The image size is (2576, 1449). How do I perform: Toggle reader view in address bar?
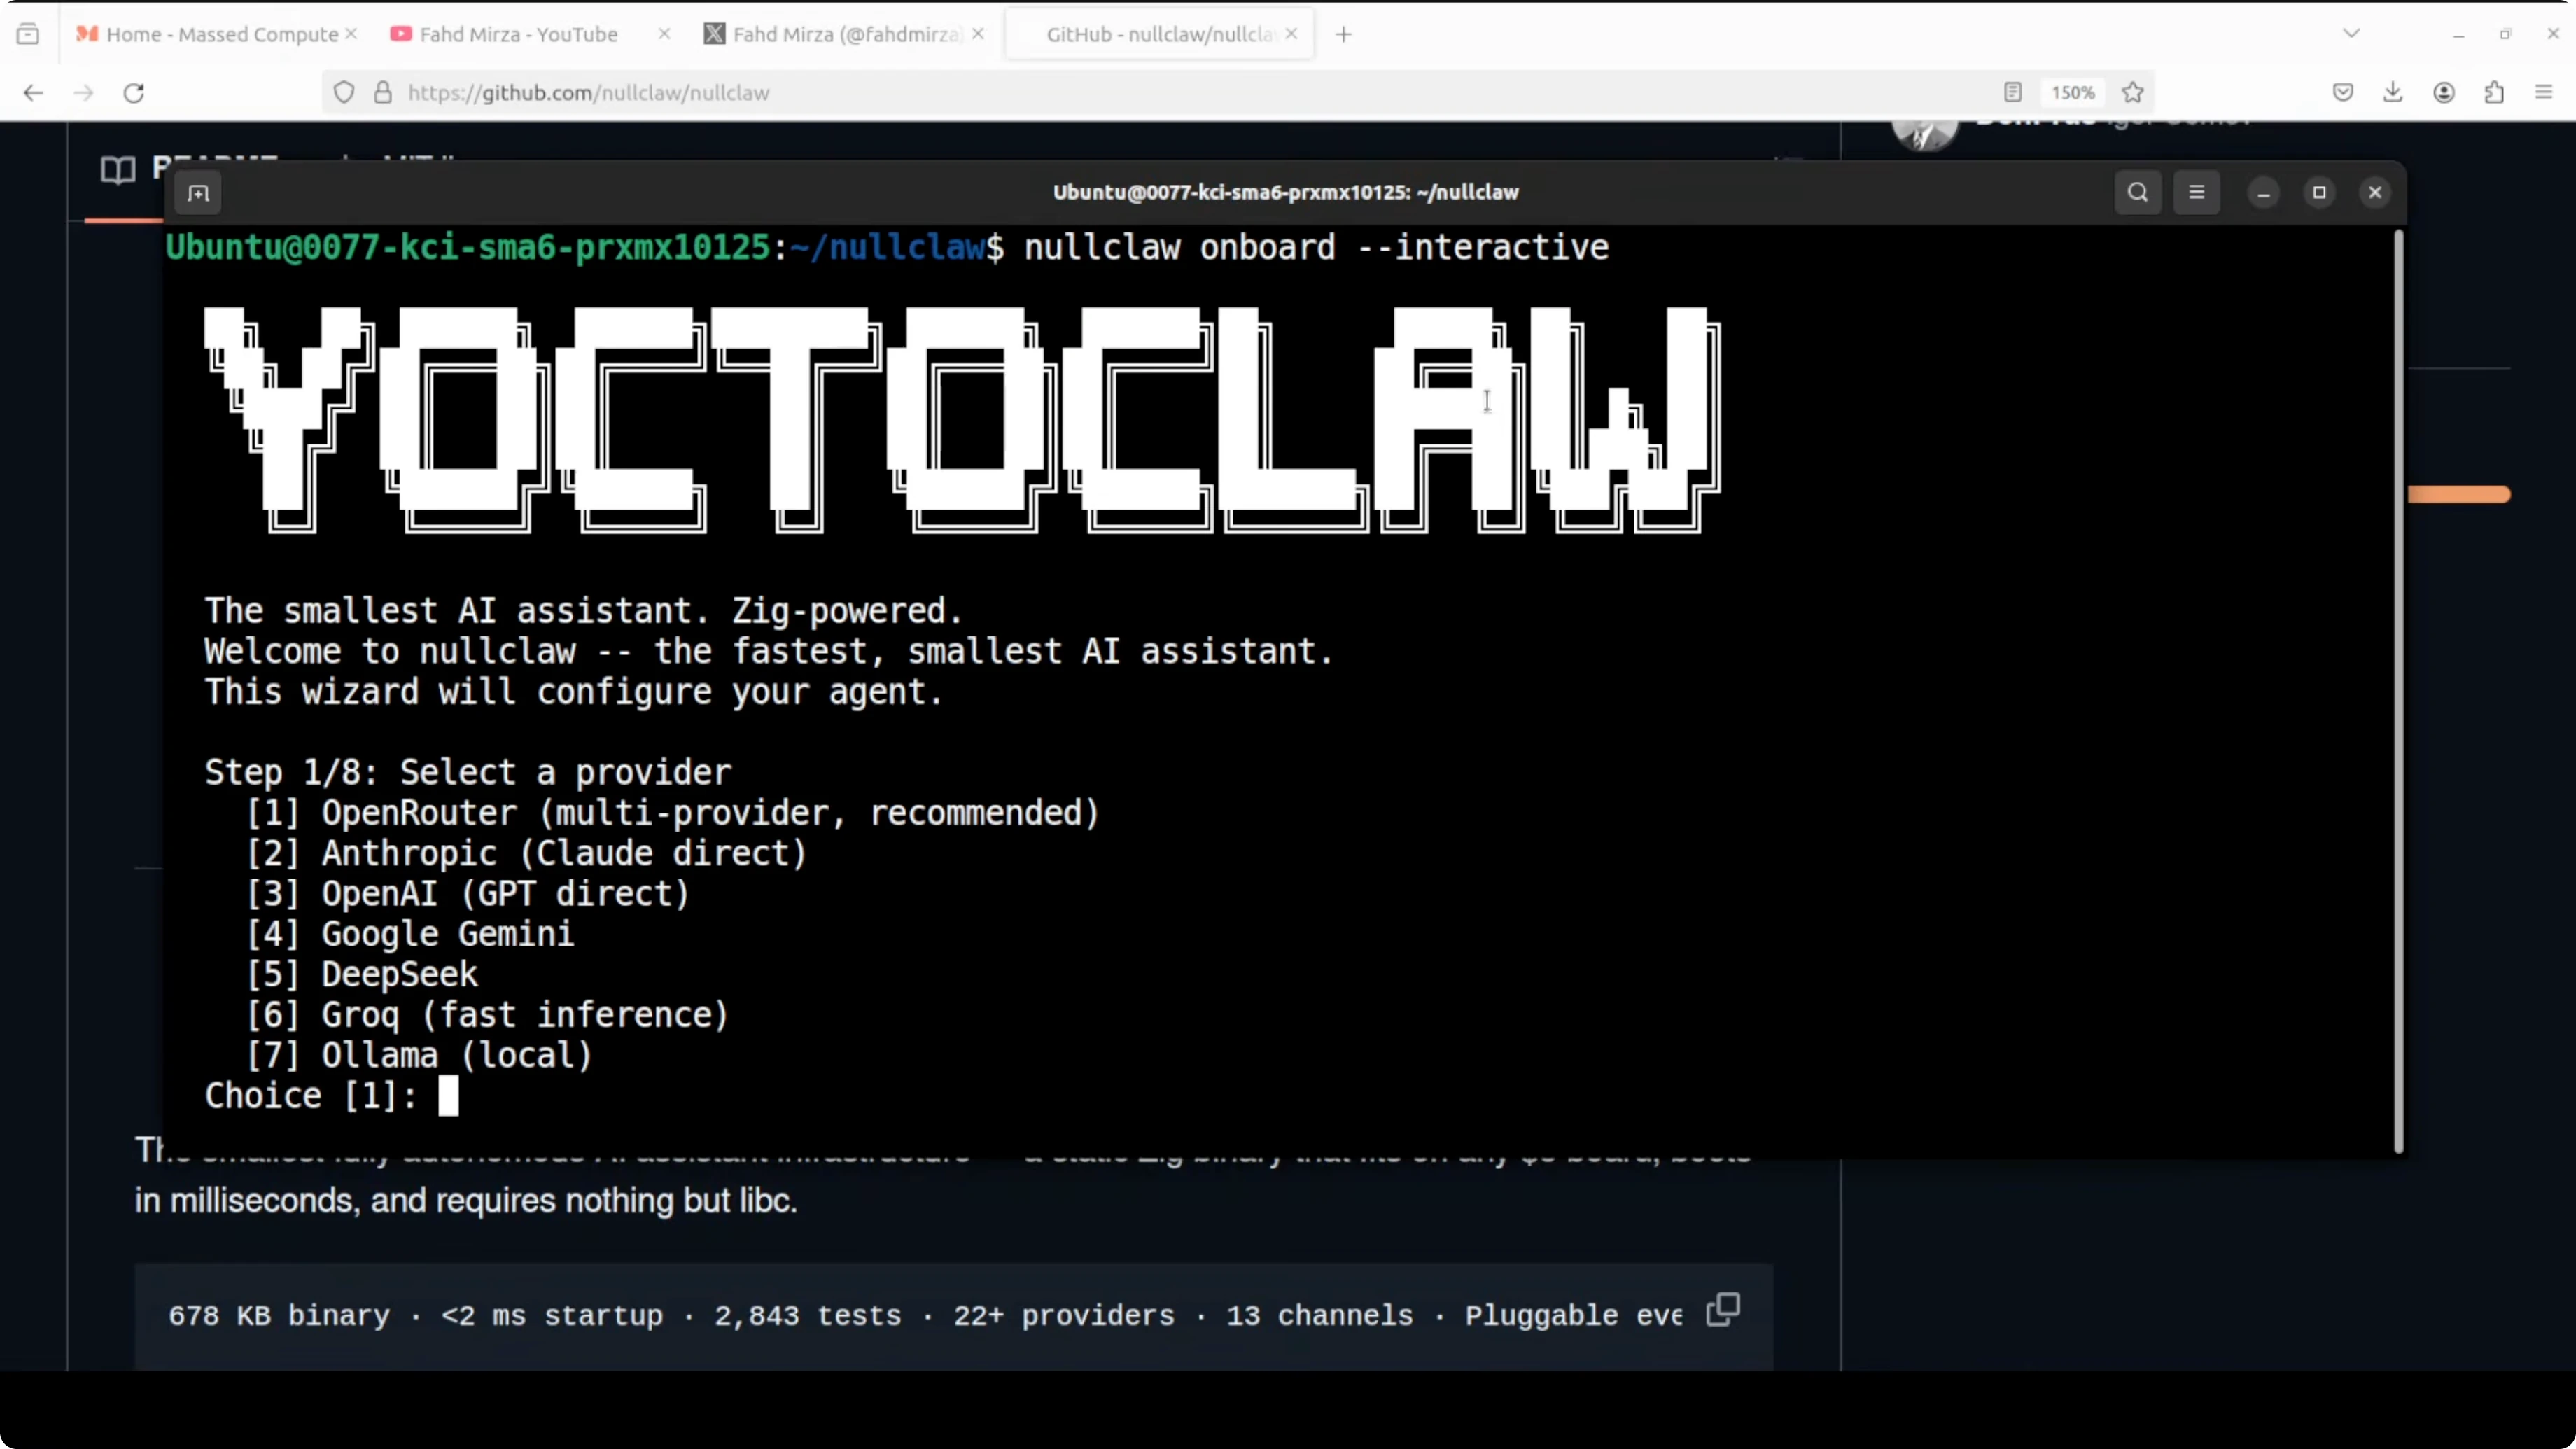pos(2013,93)
